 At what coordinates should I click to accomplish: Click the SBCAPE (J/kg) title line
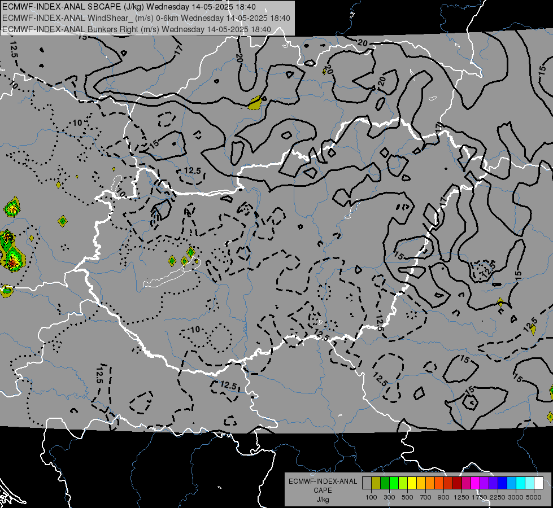coord(130,7)
